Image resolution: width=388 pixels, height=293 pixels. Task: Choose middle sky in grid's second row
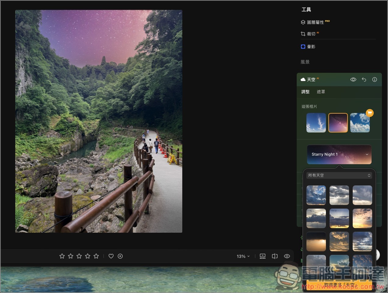[339, 218]
